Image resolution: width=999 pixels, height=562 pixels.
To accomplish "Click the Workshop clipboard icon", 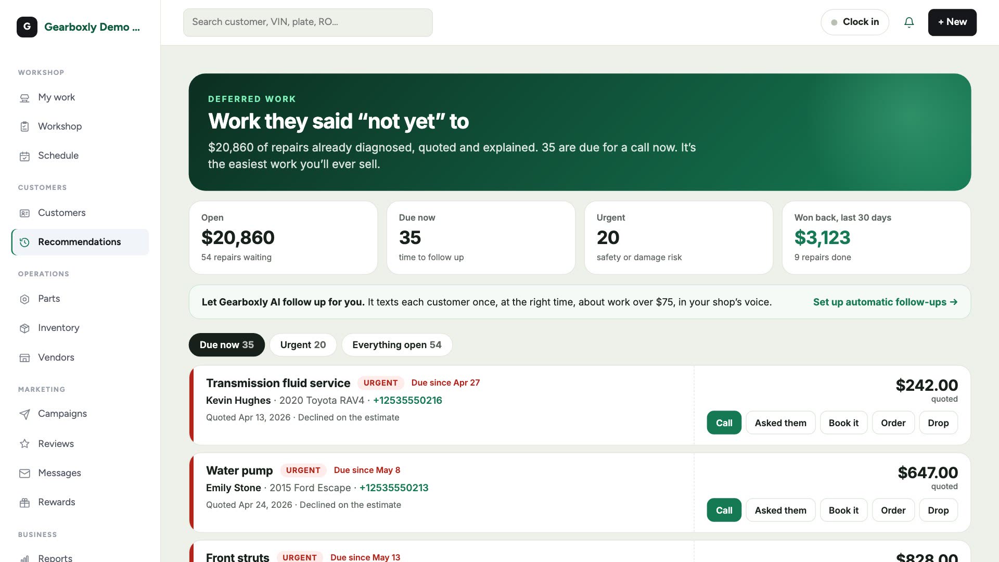I will coord(24,126).
